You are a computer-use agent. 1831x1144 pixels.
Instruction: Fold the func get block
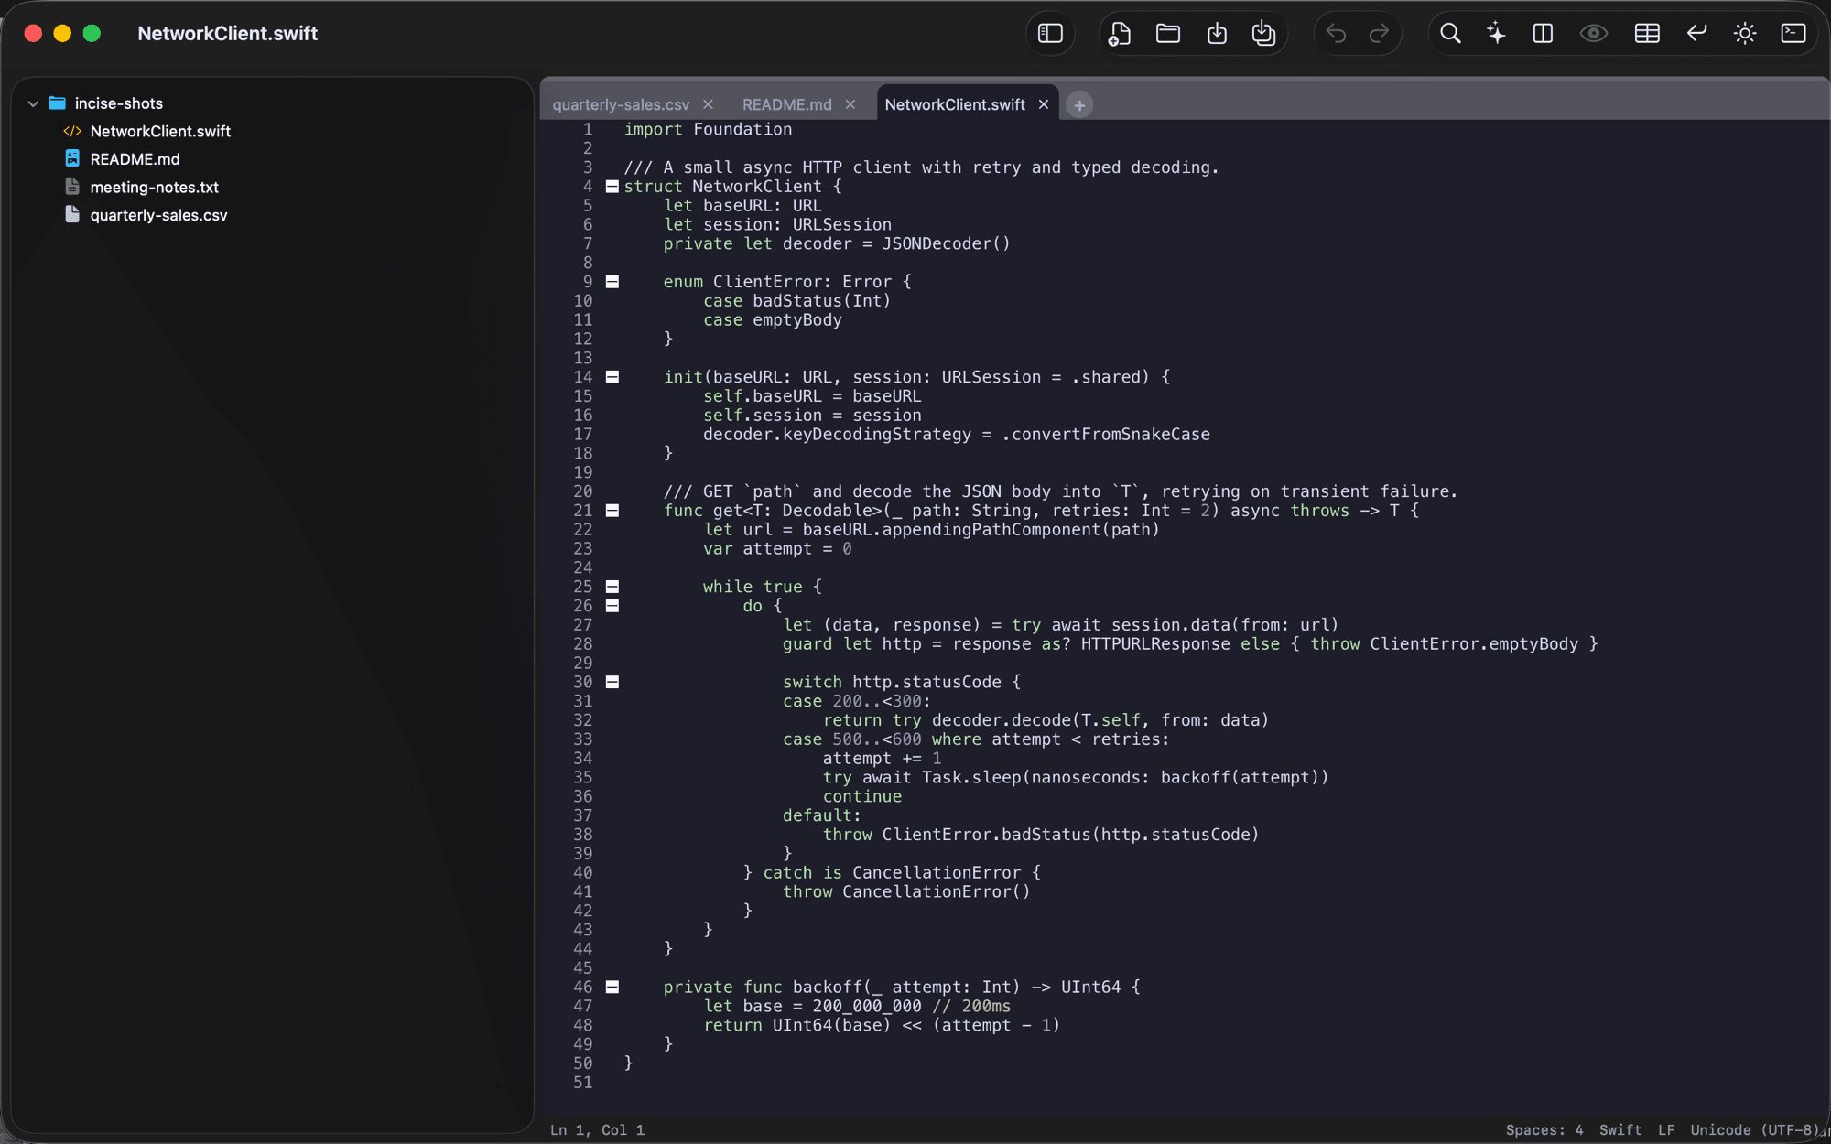[612, 511]
